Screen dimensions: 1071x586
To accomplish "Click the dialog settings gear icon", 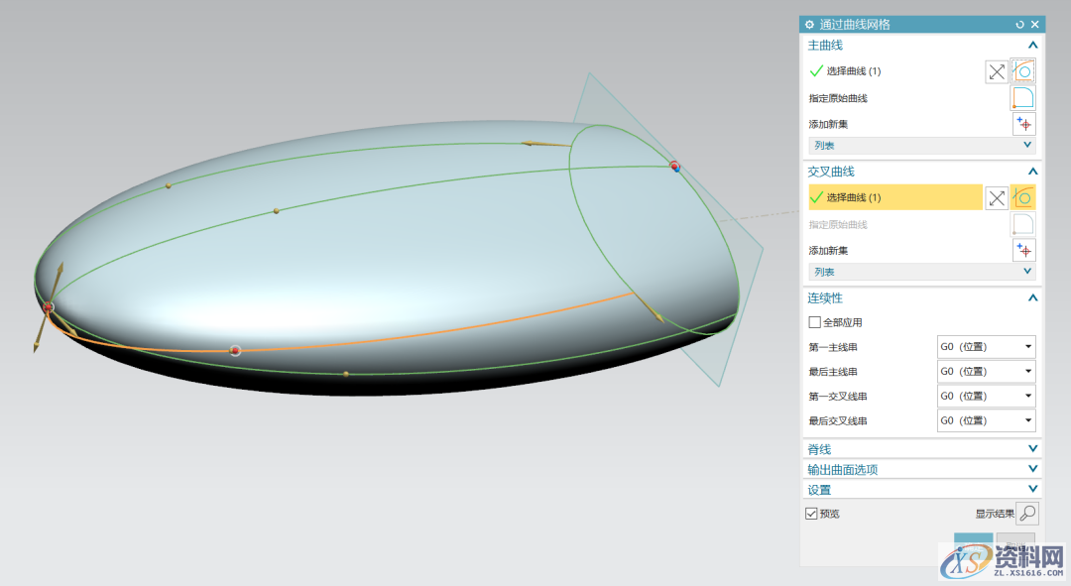I will pyautogui.click(x=809, y=24).
